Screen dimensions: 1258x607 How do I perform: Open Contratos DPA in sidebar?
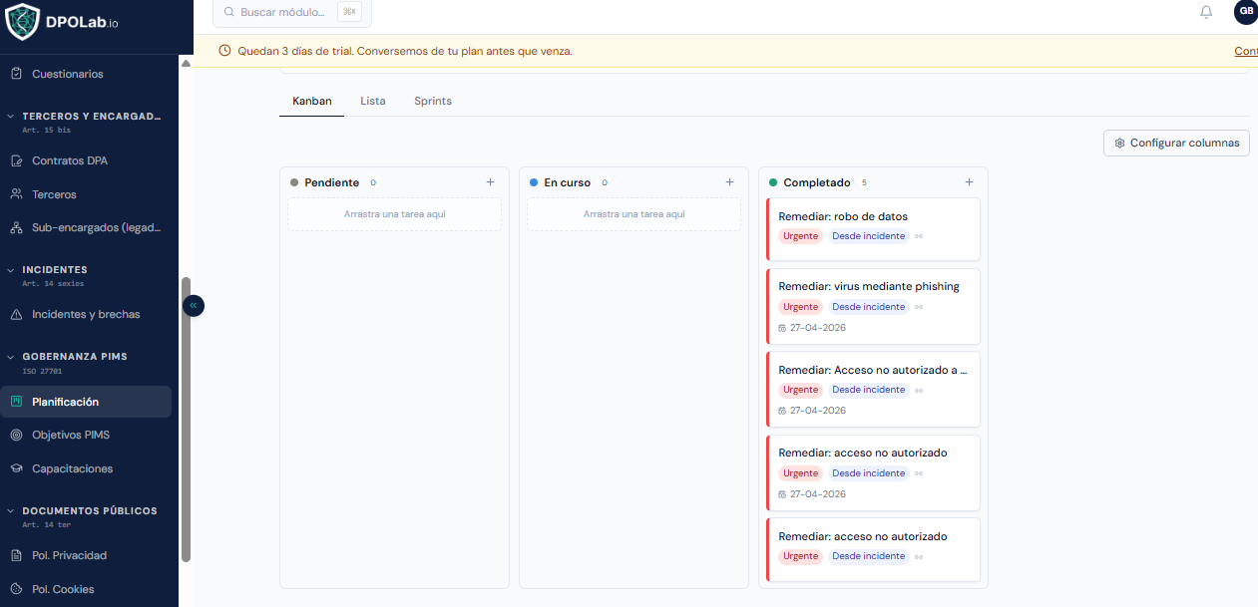pyautogui.click(x=86, y=160)
